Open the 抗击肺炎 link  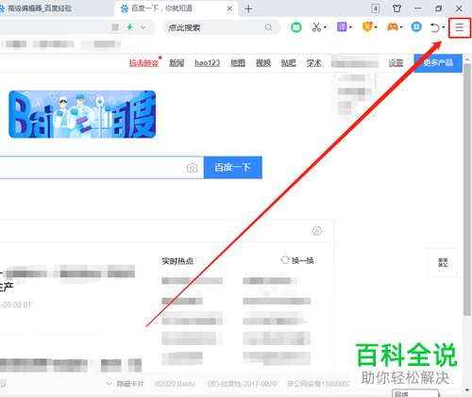[x=143, y=63]
